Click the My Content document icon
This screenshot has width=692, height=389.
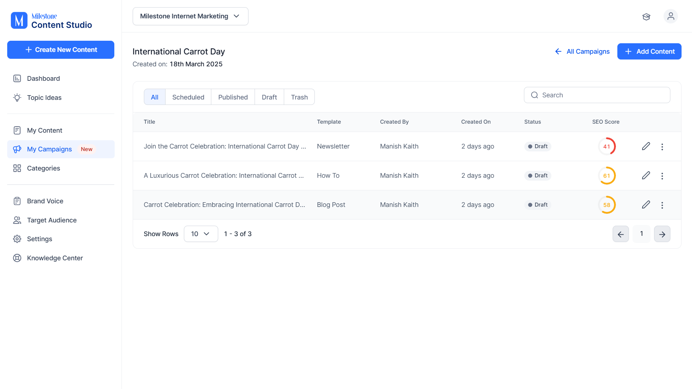click(17, 131)
